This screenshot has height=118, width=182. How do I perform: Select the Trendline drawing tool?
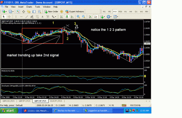pyautogui.click(x=26, y=17)
